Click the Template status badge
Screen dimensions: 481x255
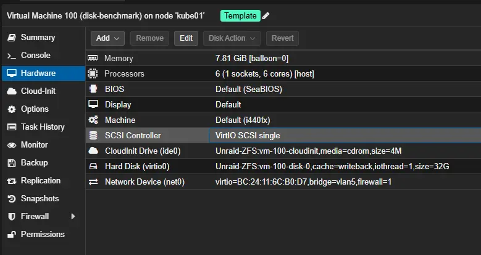pyautogui.click(x=240, y=15)
